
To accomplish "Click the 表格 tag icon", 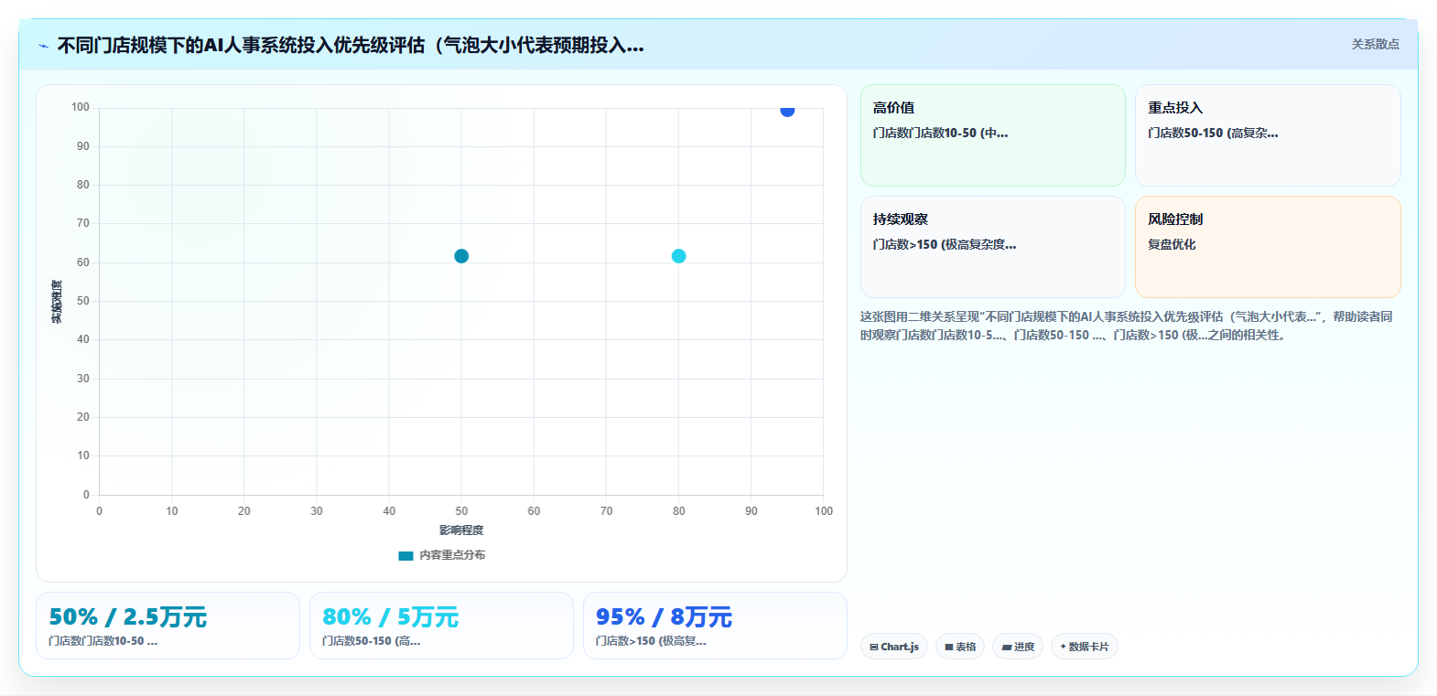I will [x=949, y=647].
